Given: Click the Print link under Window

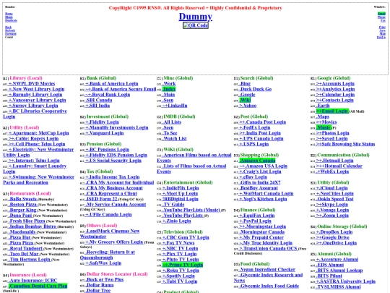Looking at the screenshot, I should pos(382,27).
